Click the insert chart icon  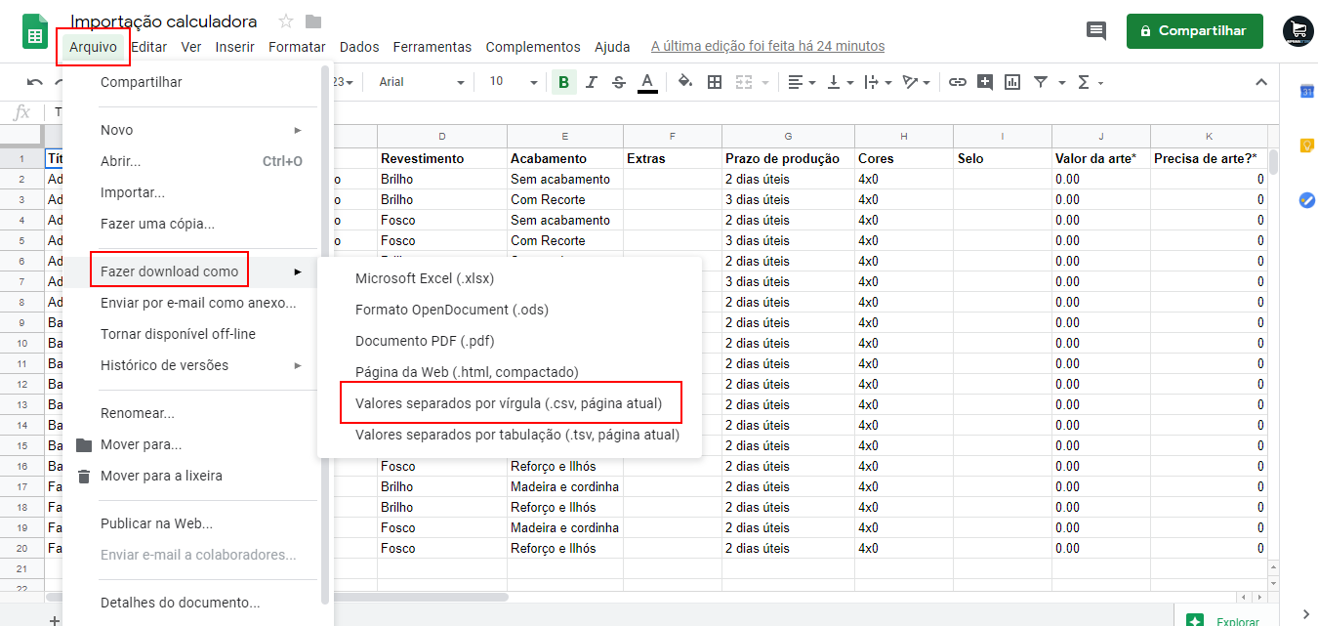point(1012,82)
